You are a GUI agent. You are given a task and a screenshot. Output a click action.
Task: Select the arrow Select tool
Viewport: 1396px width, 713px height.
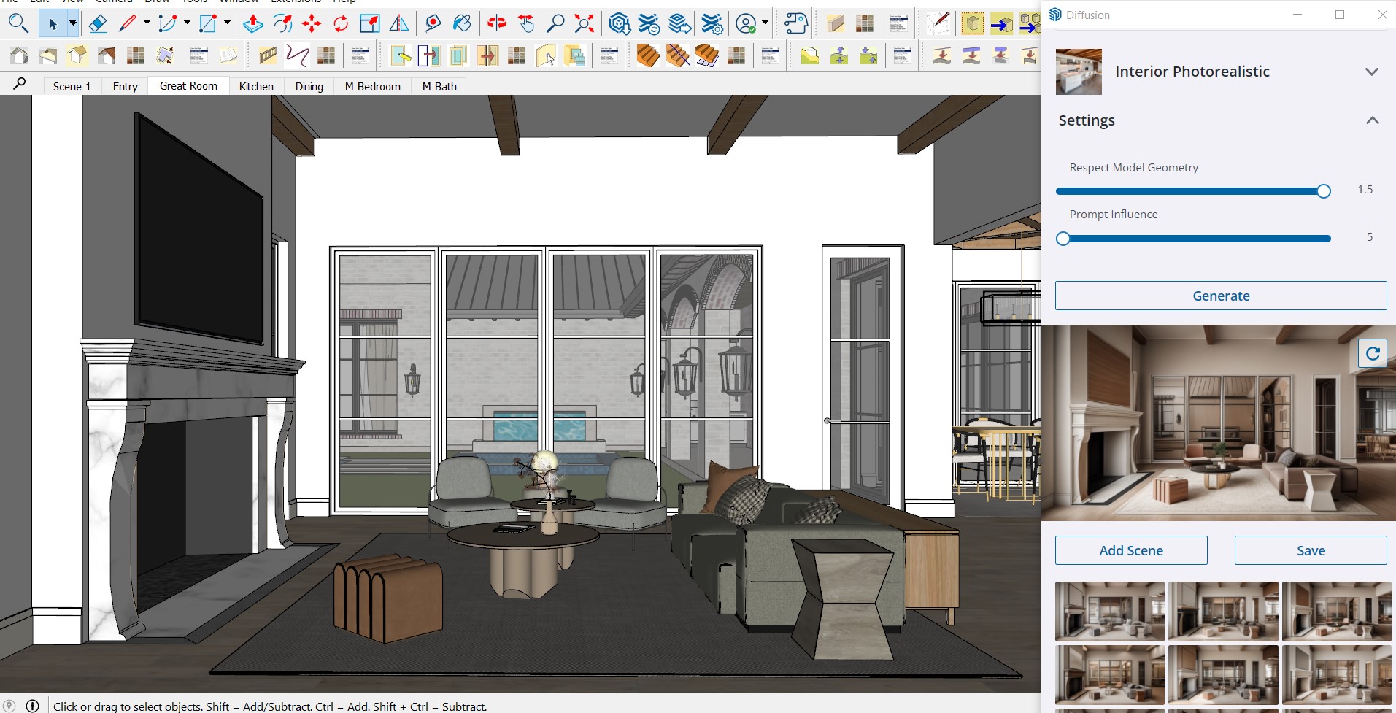53,24
